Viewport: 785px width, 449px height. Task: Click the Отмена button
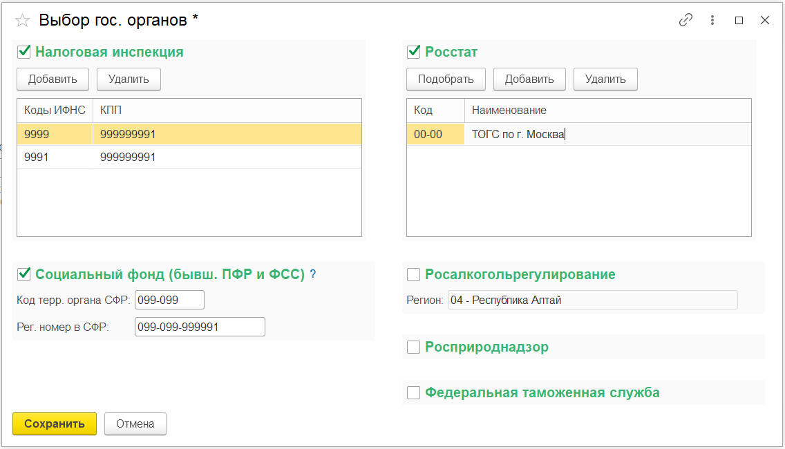click(135, 424)
